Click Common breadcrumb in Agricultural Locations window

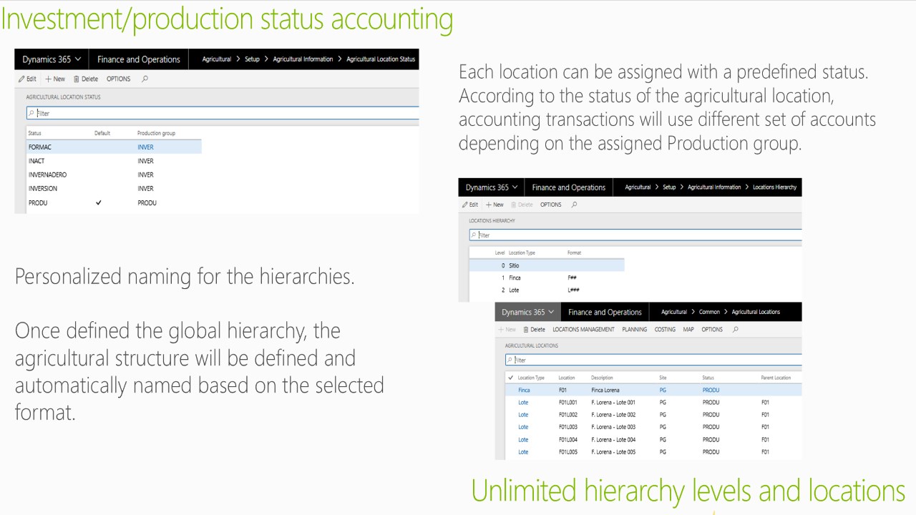[709, 312]
